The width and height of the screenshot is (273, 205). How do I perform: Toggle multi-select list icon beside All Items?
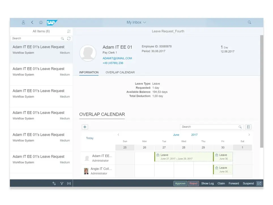(x=69, y=31)
